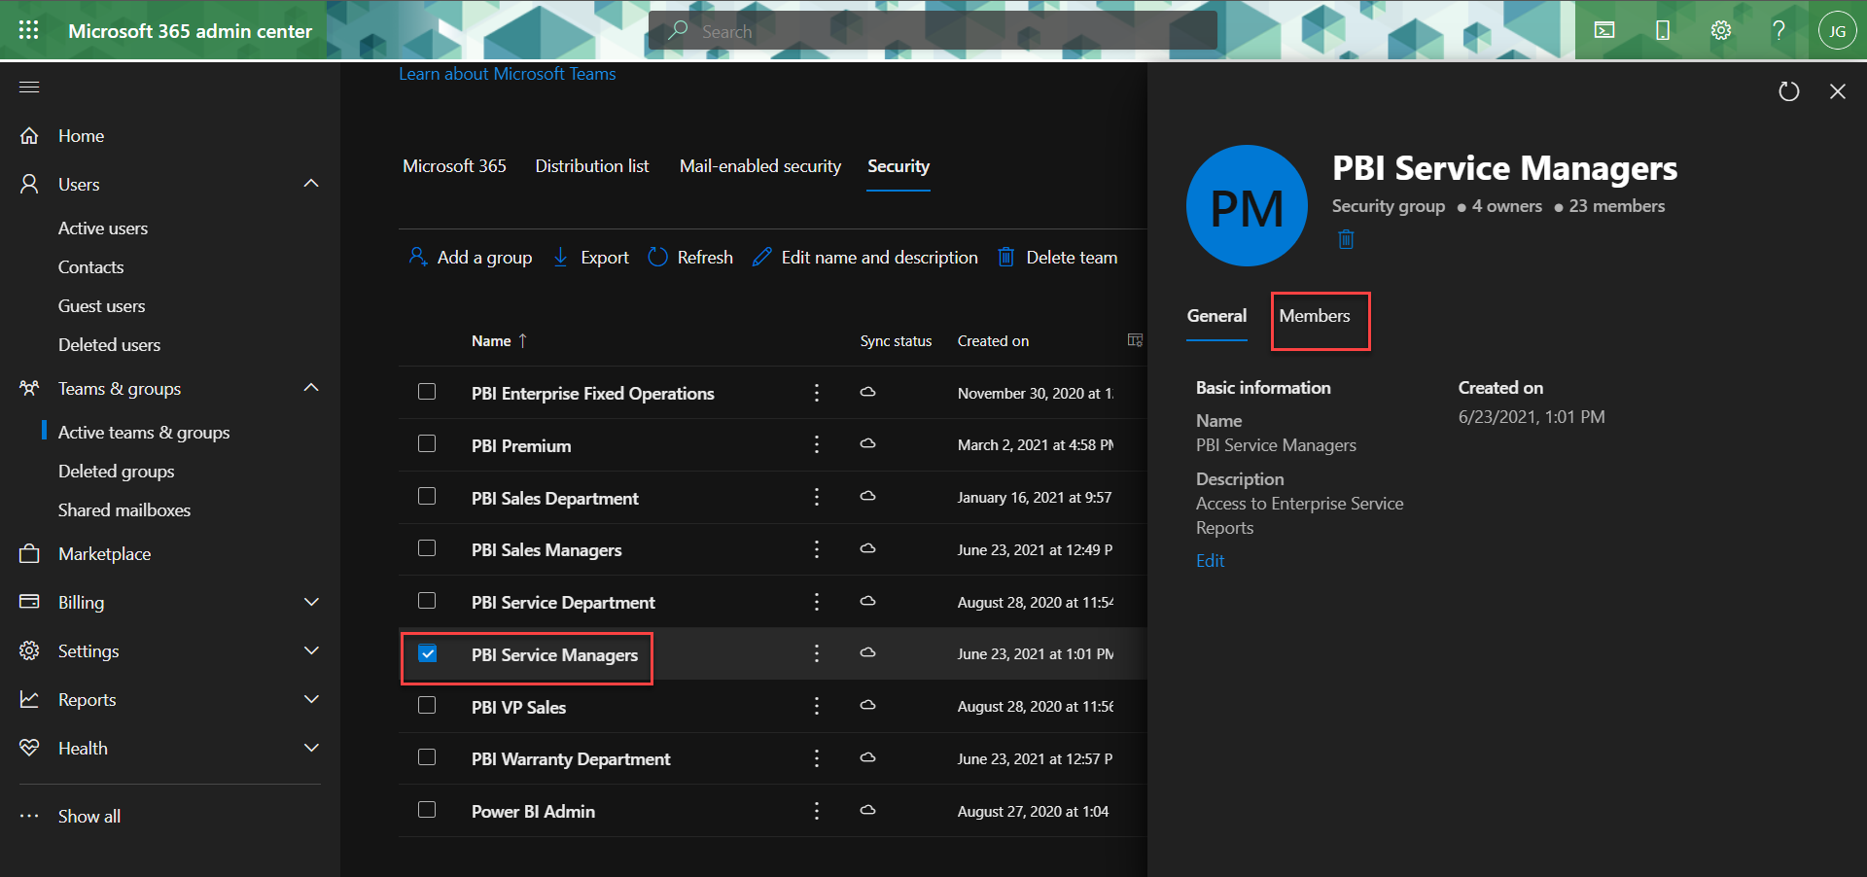Open the Cloud Shell icon in header
The image size is (1867, 877).
1604,30
